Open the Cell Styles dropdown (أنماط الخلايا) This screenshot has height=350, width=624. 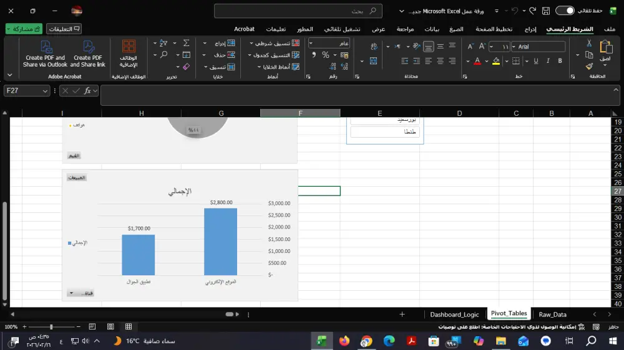point(278,67)
